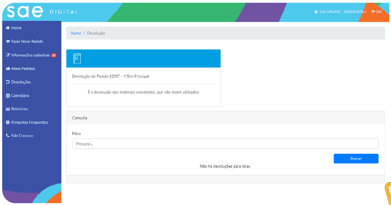Click the Consulta panel header
The image size is (391, 205).
(225, 118)
